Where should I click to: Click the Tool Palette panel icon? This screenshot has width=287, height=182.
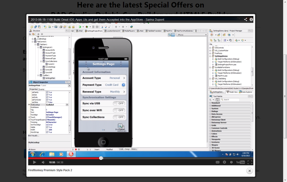pyautogui.click(x=211, y=96)
